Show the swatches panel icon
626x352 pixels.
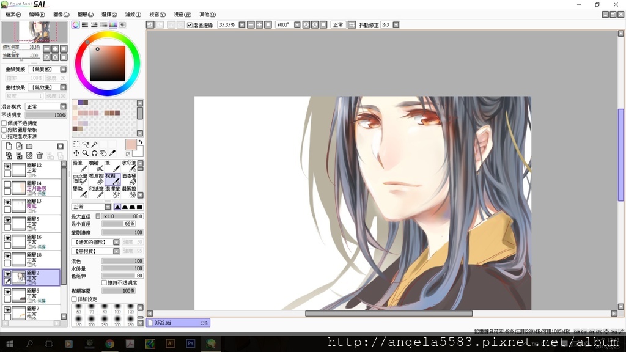click(113, 24)
